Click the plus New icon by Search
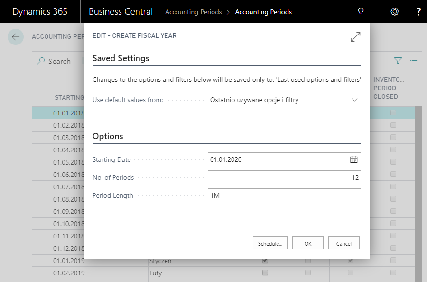The height and width of the screenshot is (282, 427). coord(82,61)
